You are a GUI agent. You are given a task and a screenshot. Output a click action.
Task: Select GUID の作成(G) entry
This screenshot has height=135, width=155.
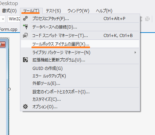[x=80, y=69]
